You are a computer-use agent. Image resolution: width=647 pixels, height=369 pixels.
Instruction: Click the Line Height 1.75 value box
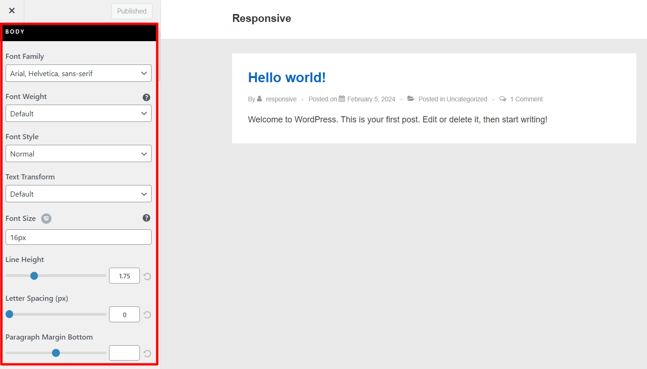click(x=124, y=276)
